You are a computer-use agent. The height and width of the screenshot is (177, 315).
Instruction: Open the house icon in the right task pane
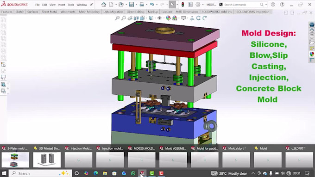[x=312, y=31]
